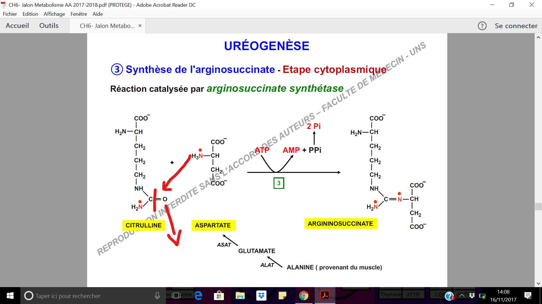Click the Se connecter link
The height and width of the screenshot is (304, 542).
click(x=516, y=26)
